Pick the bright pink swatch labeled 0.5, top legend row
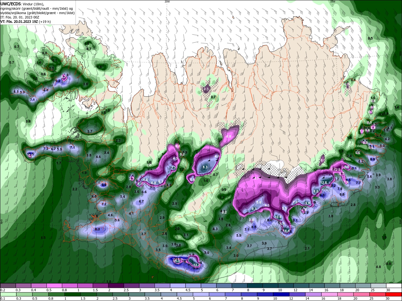The width and height of the screenshot is (402, 301). 54,286
